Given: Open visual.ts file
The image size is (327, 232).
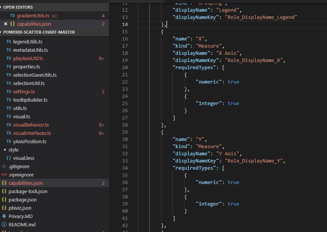Looking at the screenshot, I should tap(54, 117).
